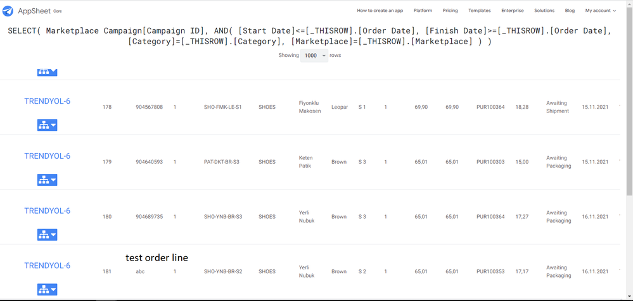Click the SELECT expression heading text
Screen dimensions: 633x301
[310, 36]
